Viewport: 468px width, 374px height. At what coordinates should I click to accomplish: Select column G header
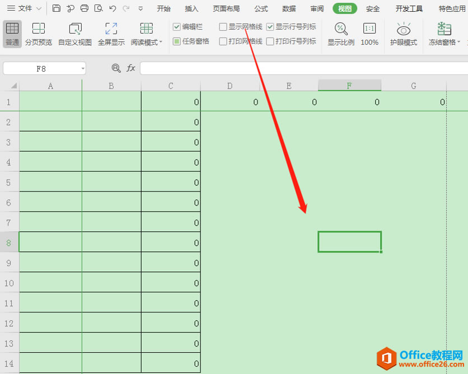click(x=414, y=86)
